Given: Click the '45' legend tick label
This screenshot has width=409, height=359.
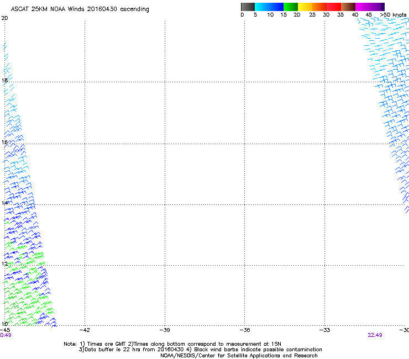Looking at the screenshot, I should [369, 15].
